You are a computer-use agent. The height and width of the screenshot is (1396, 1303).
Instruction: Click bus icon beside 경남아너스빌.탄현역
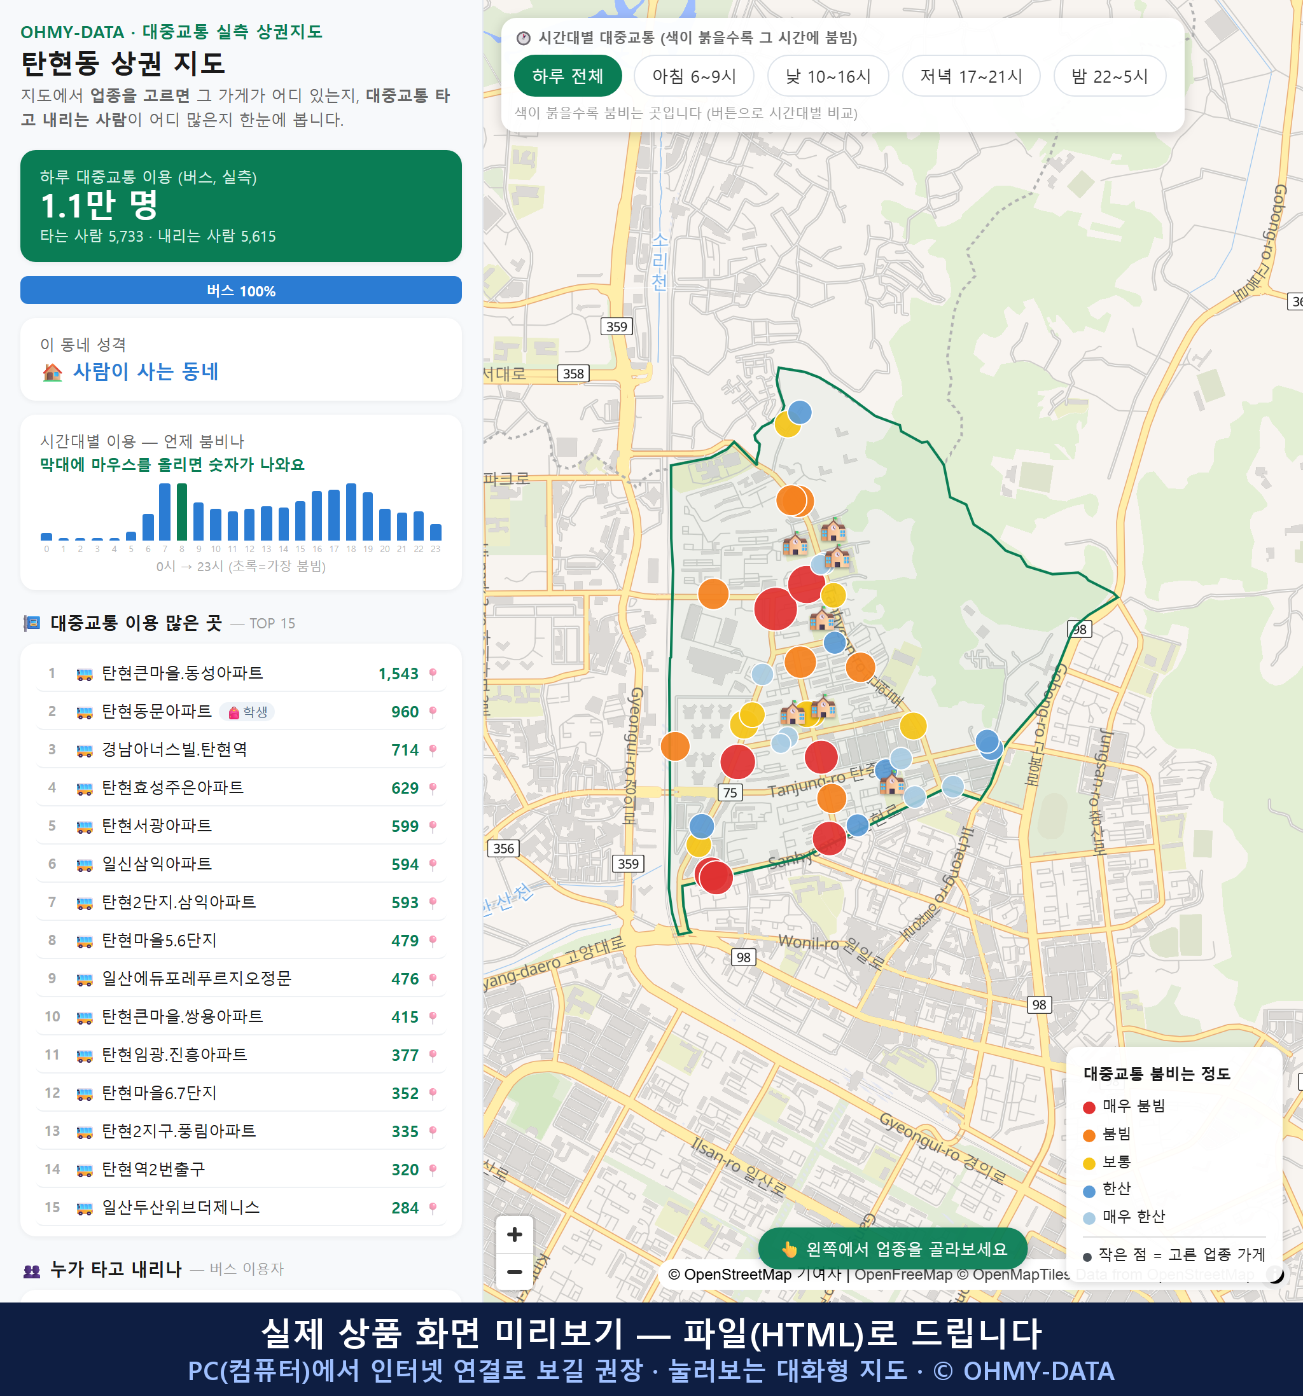coord(84,750)
